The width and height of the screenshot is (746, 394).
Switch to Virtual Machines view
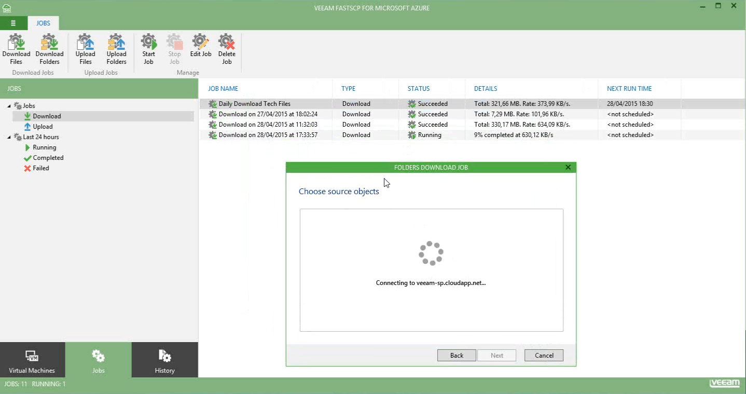click(32, 360)
